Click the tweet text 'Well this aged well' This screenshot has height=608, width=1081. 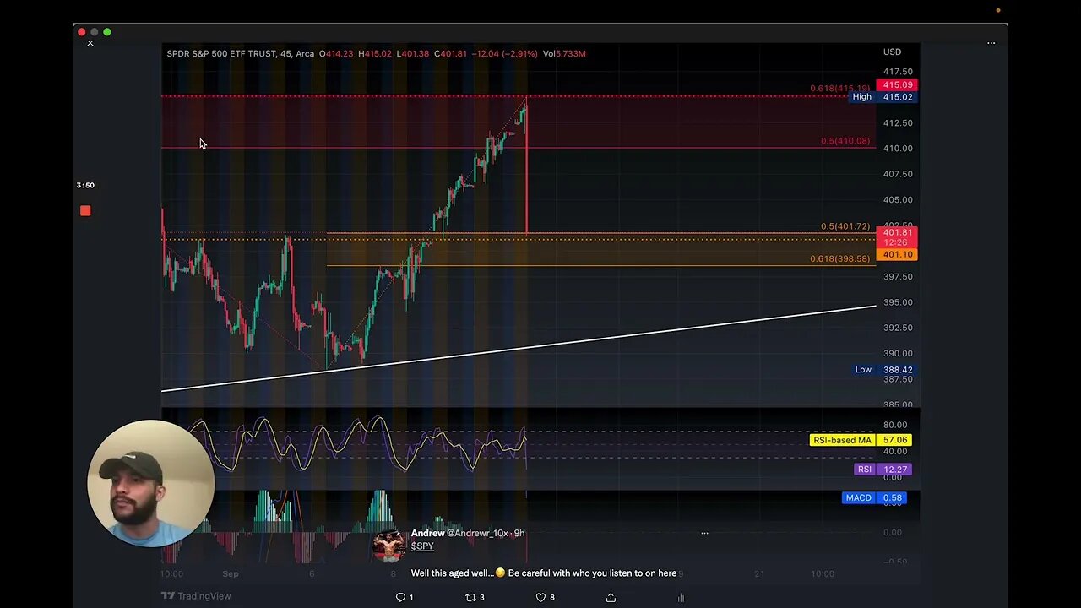[x=452, y=573]
